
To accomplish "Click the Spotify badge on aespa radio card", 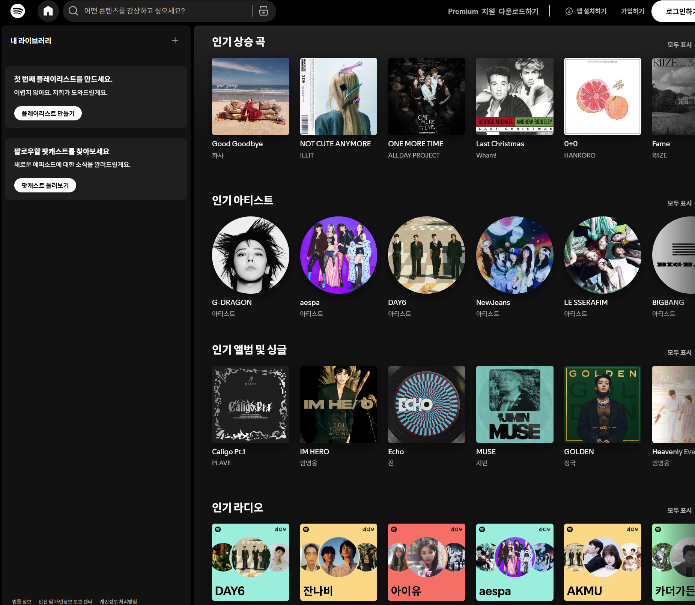I will (x=482, y=529).
